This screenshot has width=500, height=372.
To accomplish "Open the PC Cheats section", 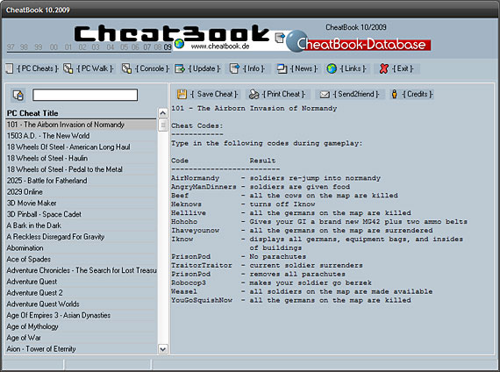I will pos(38,68).
